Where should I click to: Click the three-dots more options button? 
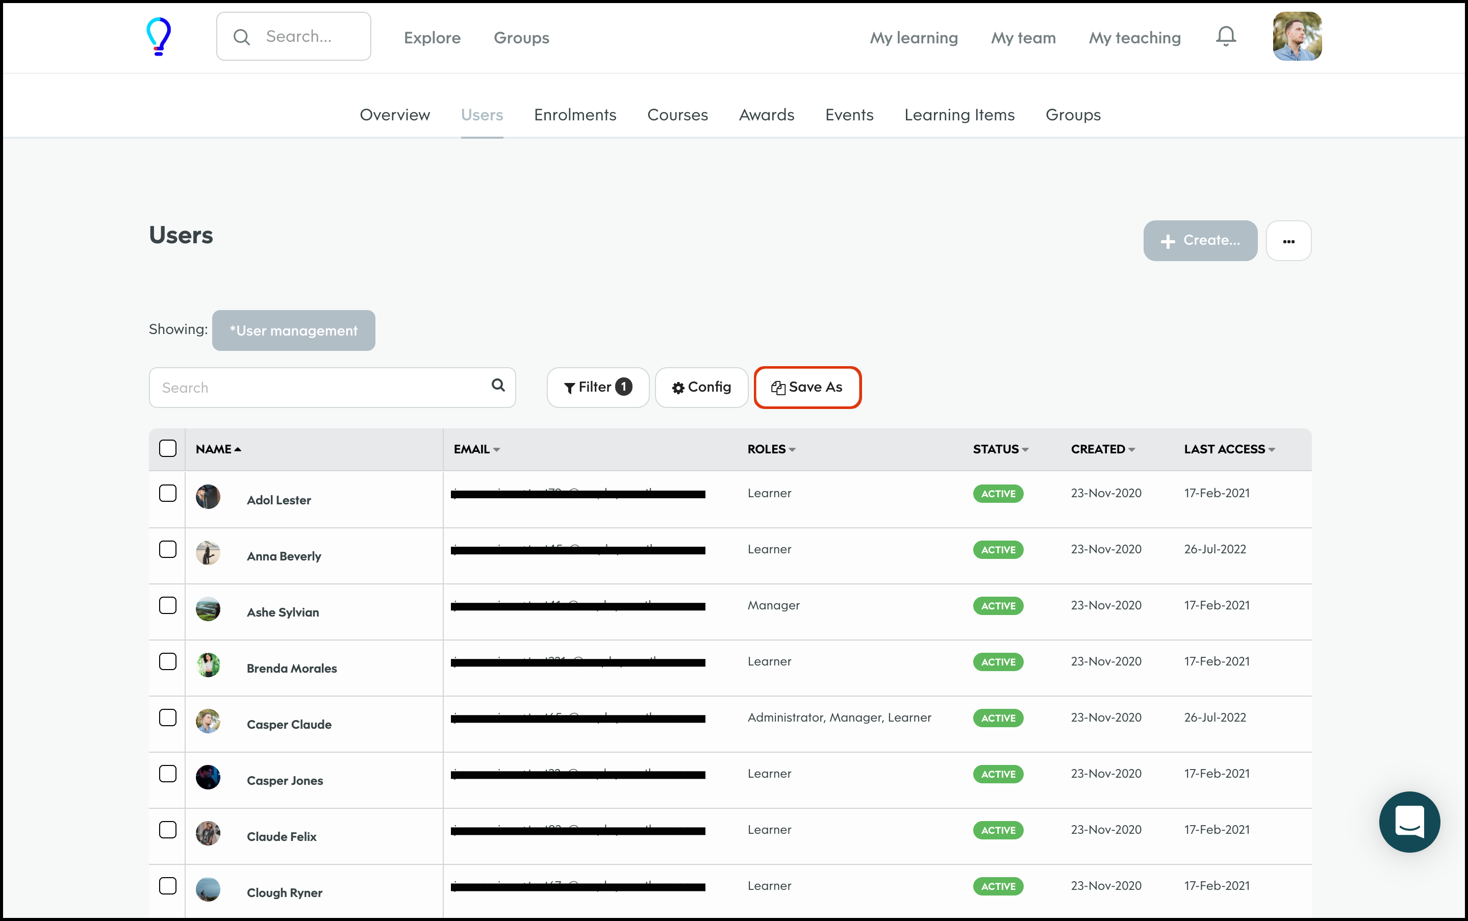(1288, 241)
